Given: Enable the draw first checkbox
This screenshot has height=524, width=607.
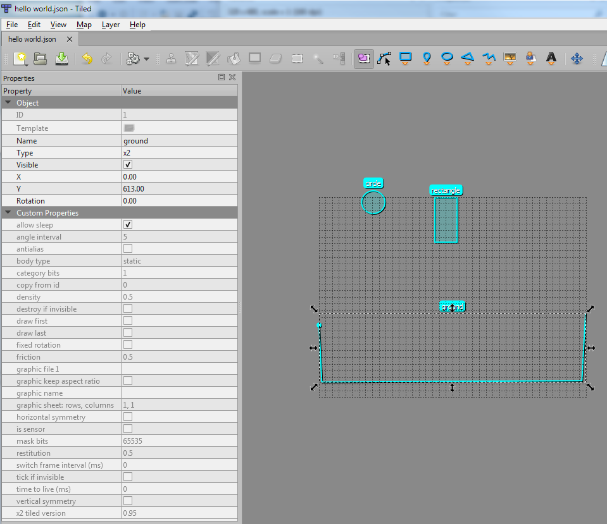Looking at the screenshot, I should coord(128,320).
